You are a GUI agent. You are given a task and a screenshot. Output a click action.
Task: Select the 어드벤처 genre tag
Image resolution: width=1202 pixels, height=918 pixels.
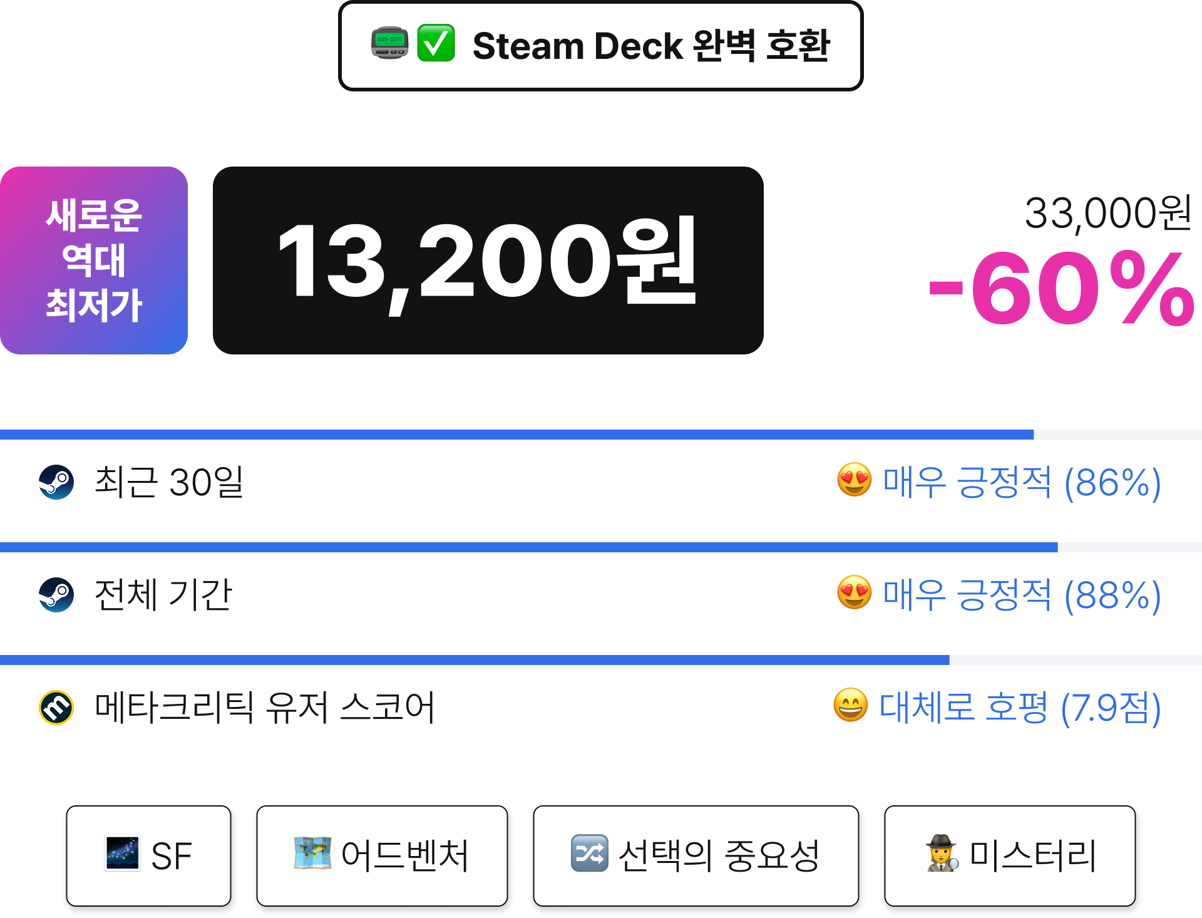[x=382, y=856]
